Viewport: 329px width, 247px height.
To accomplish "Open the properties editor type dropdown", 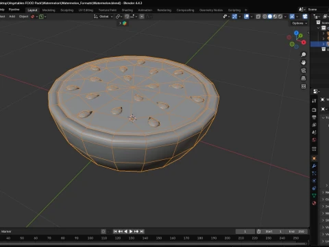I will (317, 91).
